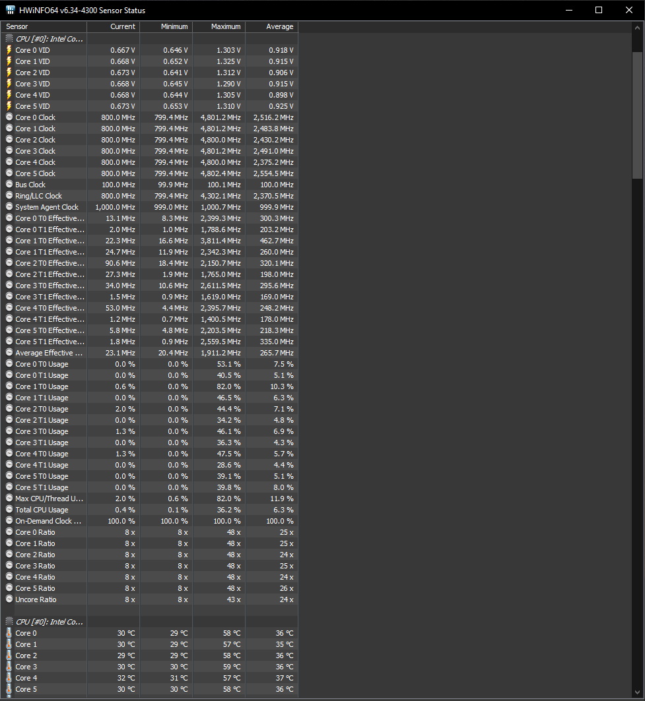Click the CPU chip icon in first group header
The height and width of the screenshot is (701, 645).
[9, 38]
